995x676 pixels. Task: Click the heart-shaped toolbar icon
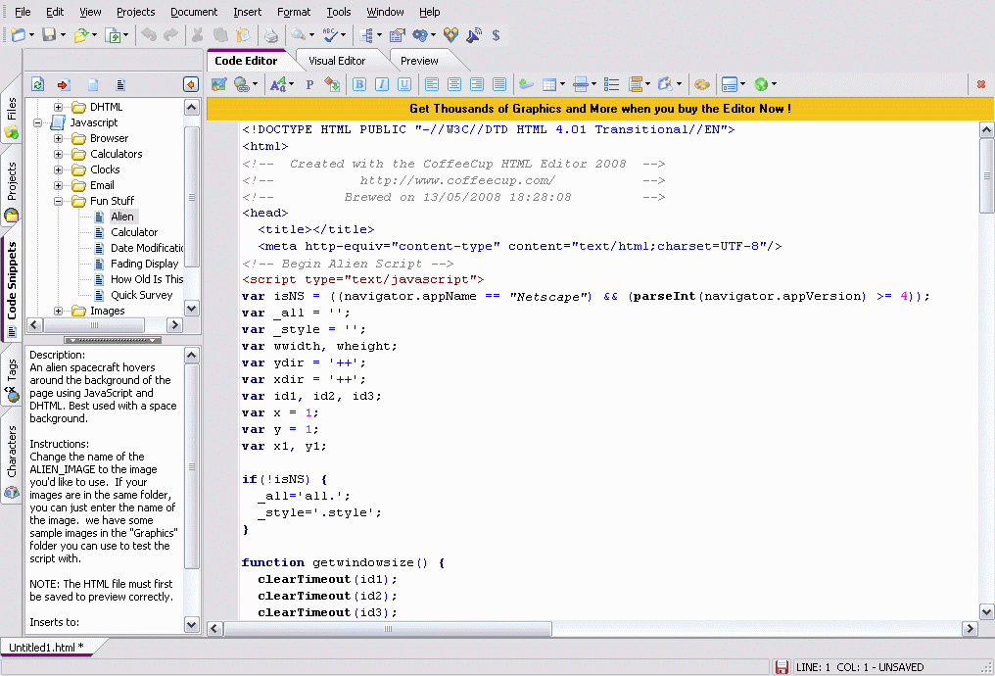coord(450,35)
